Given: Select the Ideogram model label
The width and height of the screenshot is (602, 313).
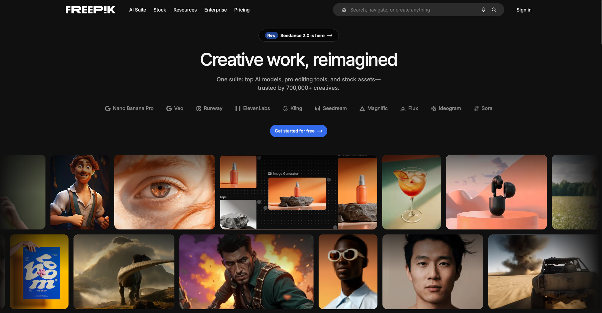Looking at the screenshot, I should pyautogui.click(x=450, y=108).
